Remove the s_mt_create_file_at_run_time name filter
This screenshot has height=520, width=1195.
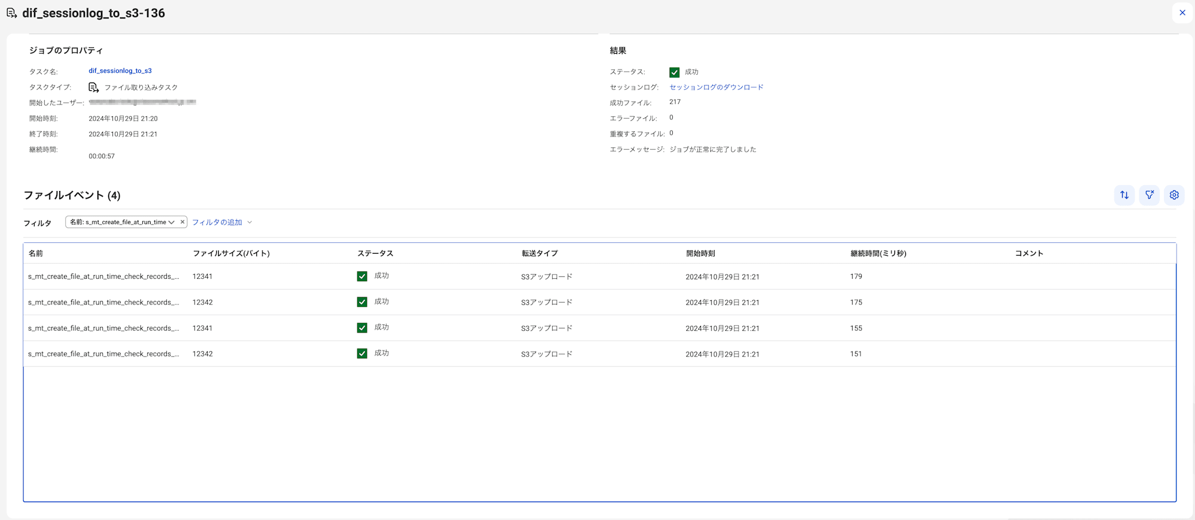(182, 222)
